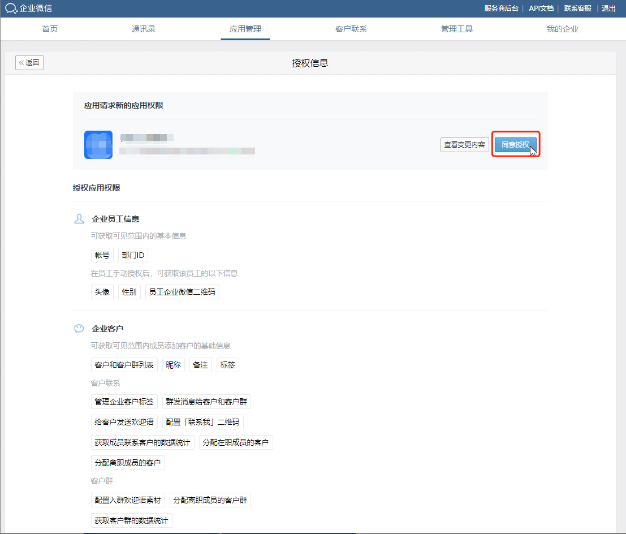626x534 pixels.
Task: Open the 管理工具 tab
Action: pyautogui.click(x=457, y=29)
